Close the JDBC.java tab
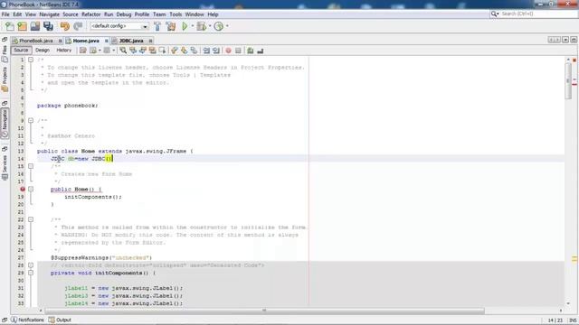Image resolution: width=579 pixels, height=325 pixels. pyautogui.click(x=151, y=41)
